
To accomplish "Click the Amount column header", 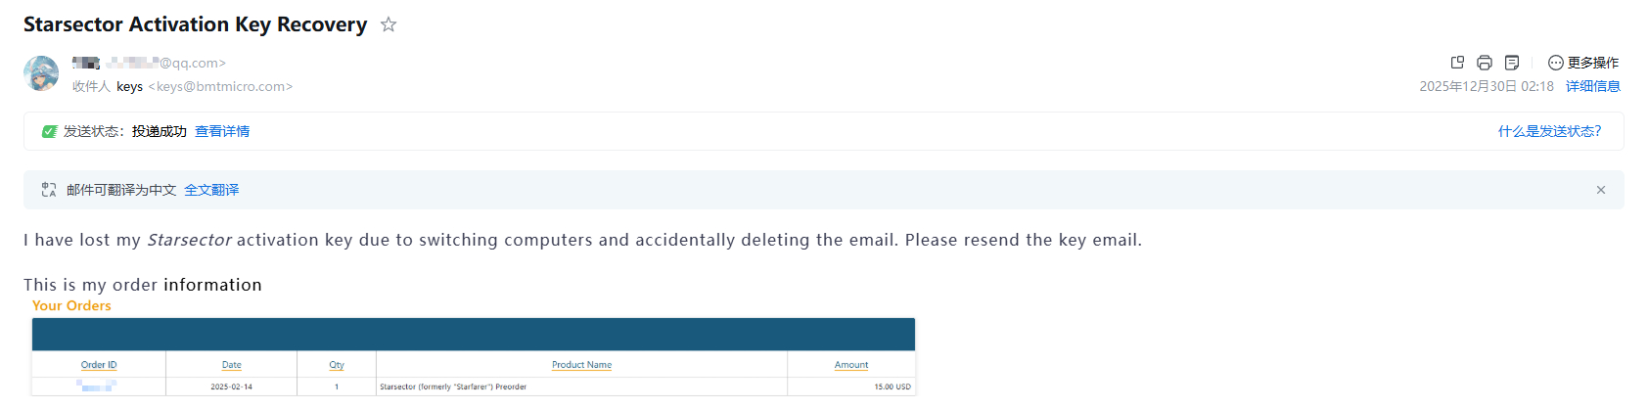I will point(851,365).
